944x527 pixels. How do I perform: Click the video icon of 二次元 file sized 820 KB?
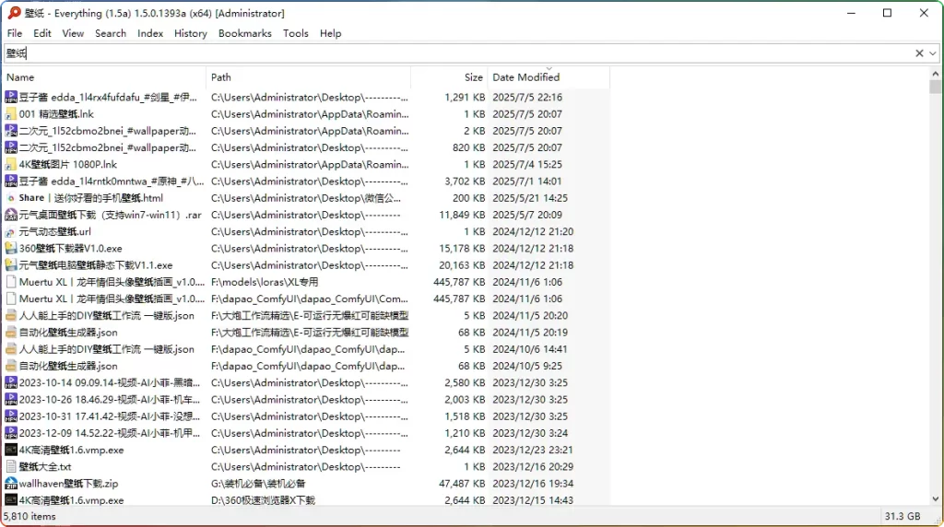[x=10, y=147]
